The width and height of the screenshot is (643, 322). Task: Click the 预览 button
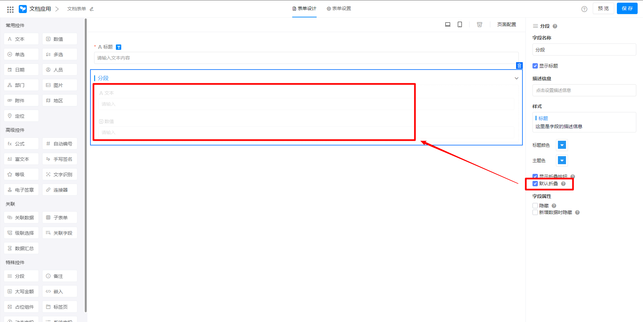603,9
